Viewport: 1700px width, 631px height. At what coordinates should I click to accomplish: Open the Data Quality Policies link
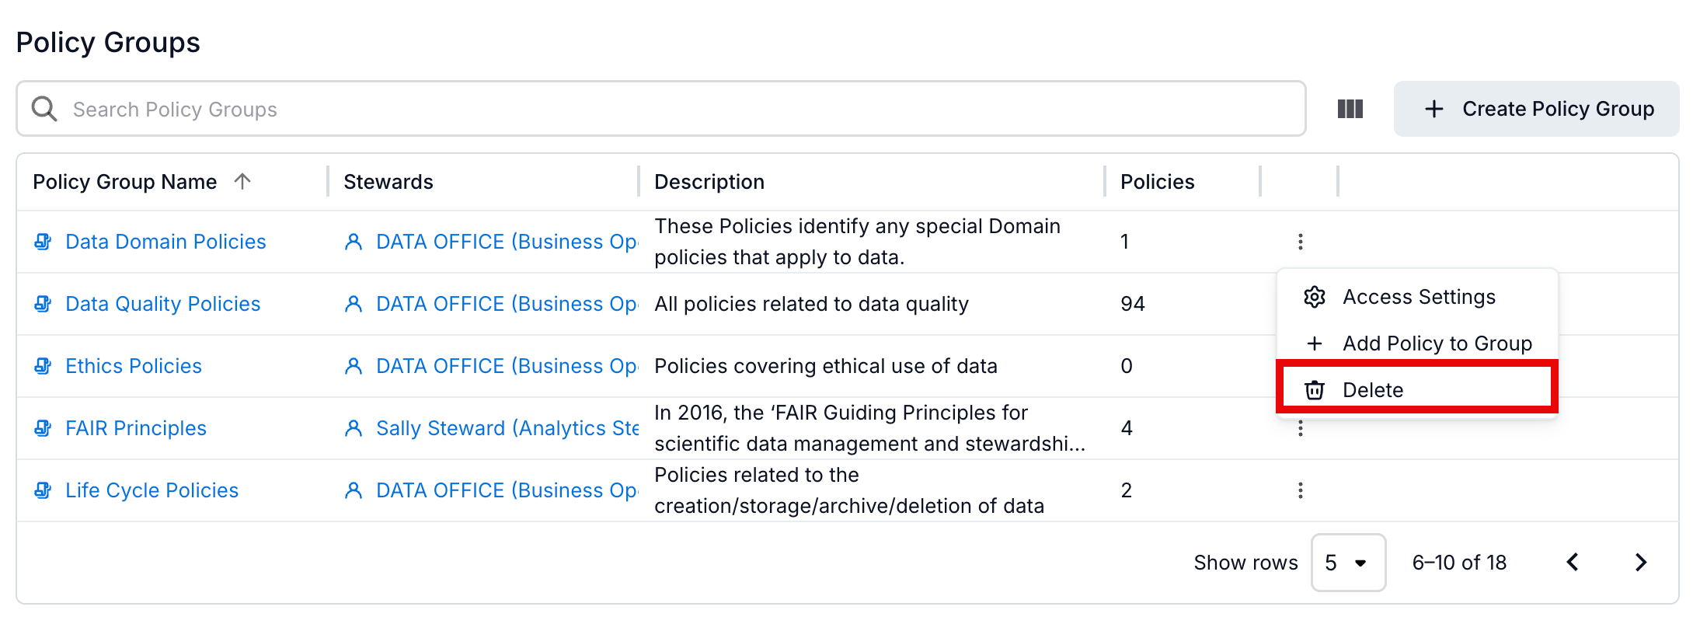click(162, 304)
